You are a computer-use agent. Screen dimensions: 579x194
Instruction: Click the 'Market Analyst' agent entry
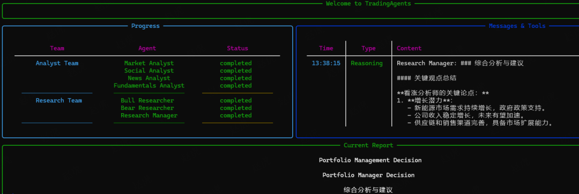point(149,63)
